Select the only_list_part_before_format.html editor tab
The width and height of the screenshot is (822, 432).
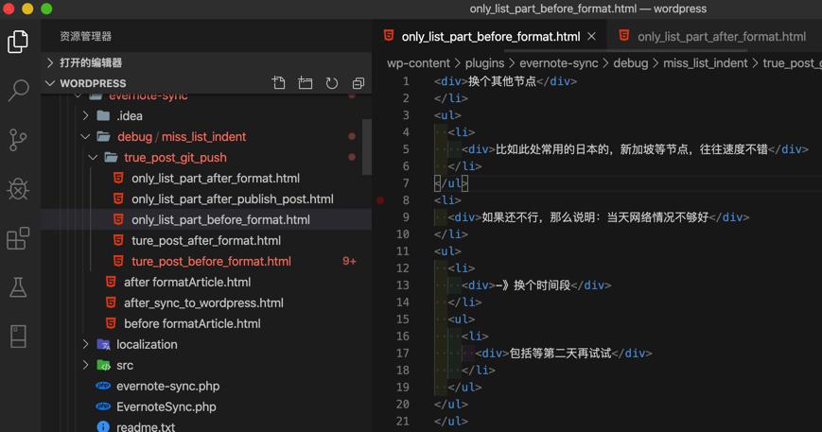(x=490, y=37)
